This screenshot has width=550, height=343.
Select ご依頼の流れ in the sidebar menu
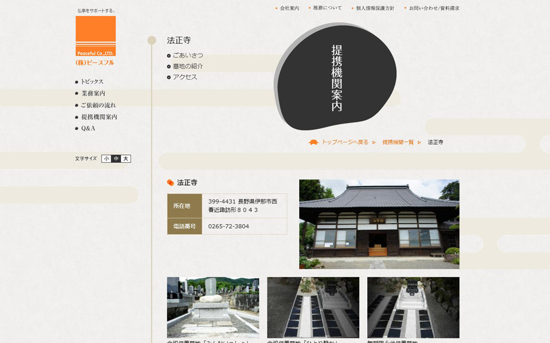click(98, 105)
